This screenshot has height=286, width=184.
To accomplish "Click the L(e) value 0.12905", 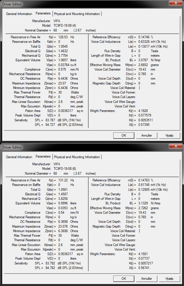I will 144,190.
